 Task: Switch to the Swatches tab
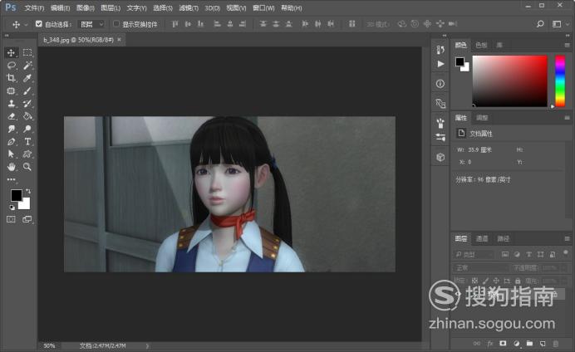click(x=481, y=45)
